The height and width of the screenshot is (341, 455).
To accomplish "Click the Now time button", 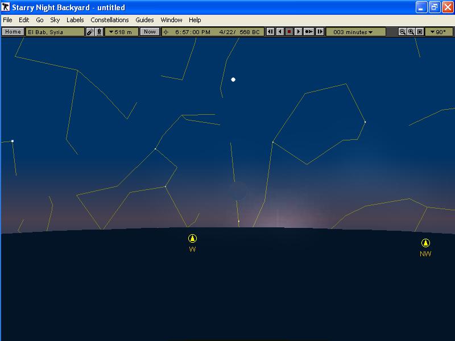I will point(150,32).
